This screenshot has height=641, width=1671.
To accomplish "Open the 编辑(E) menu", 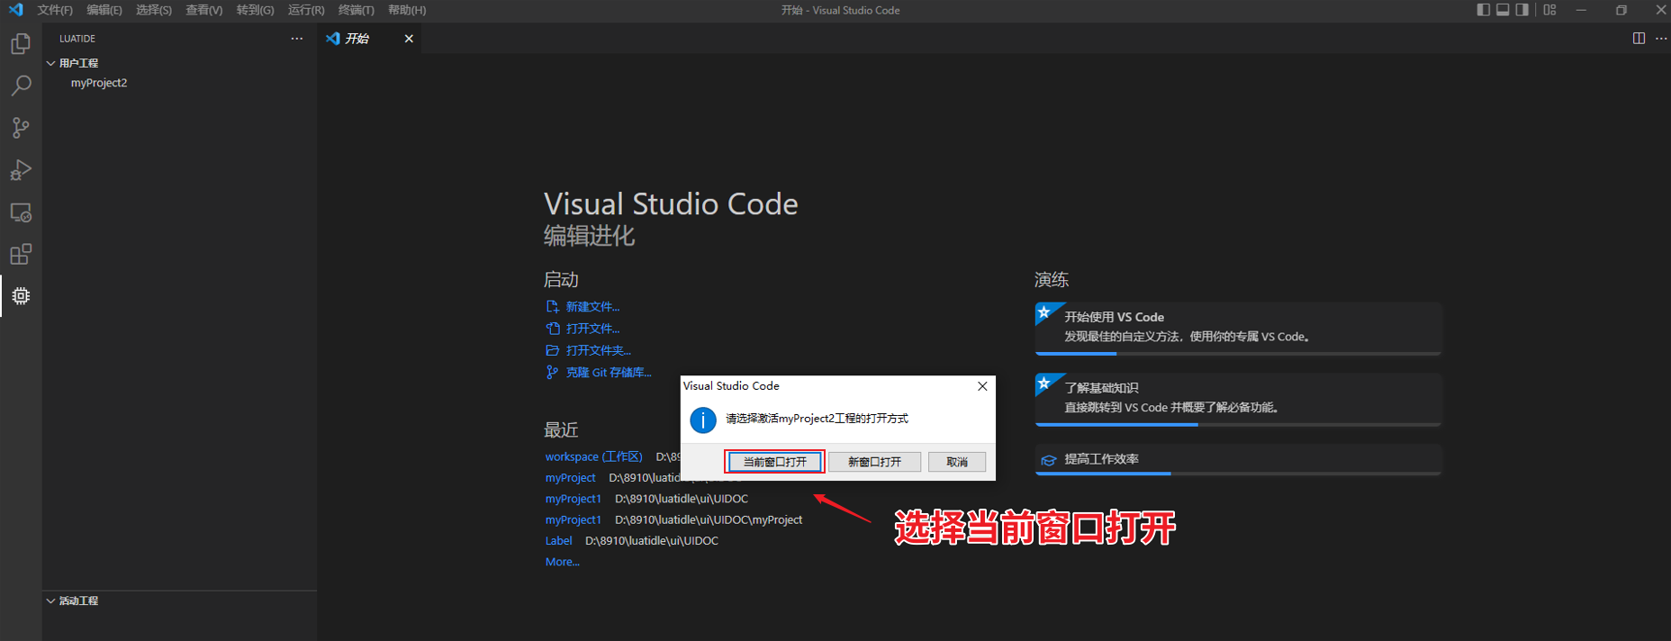I will [x=104, y=10].
